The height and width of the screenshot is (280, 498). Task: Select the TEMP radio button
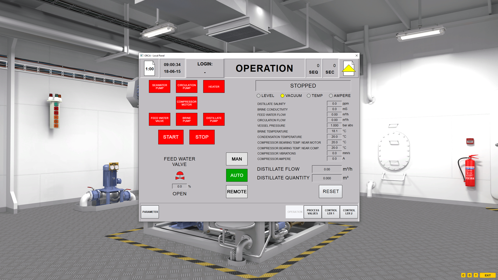(x=309, y=96)
